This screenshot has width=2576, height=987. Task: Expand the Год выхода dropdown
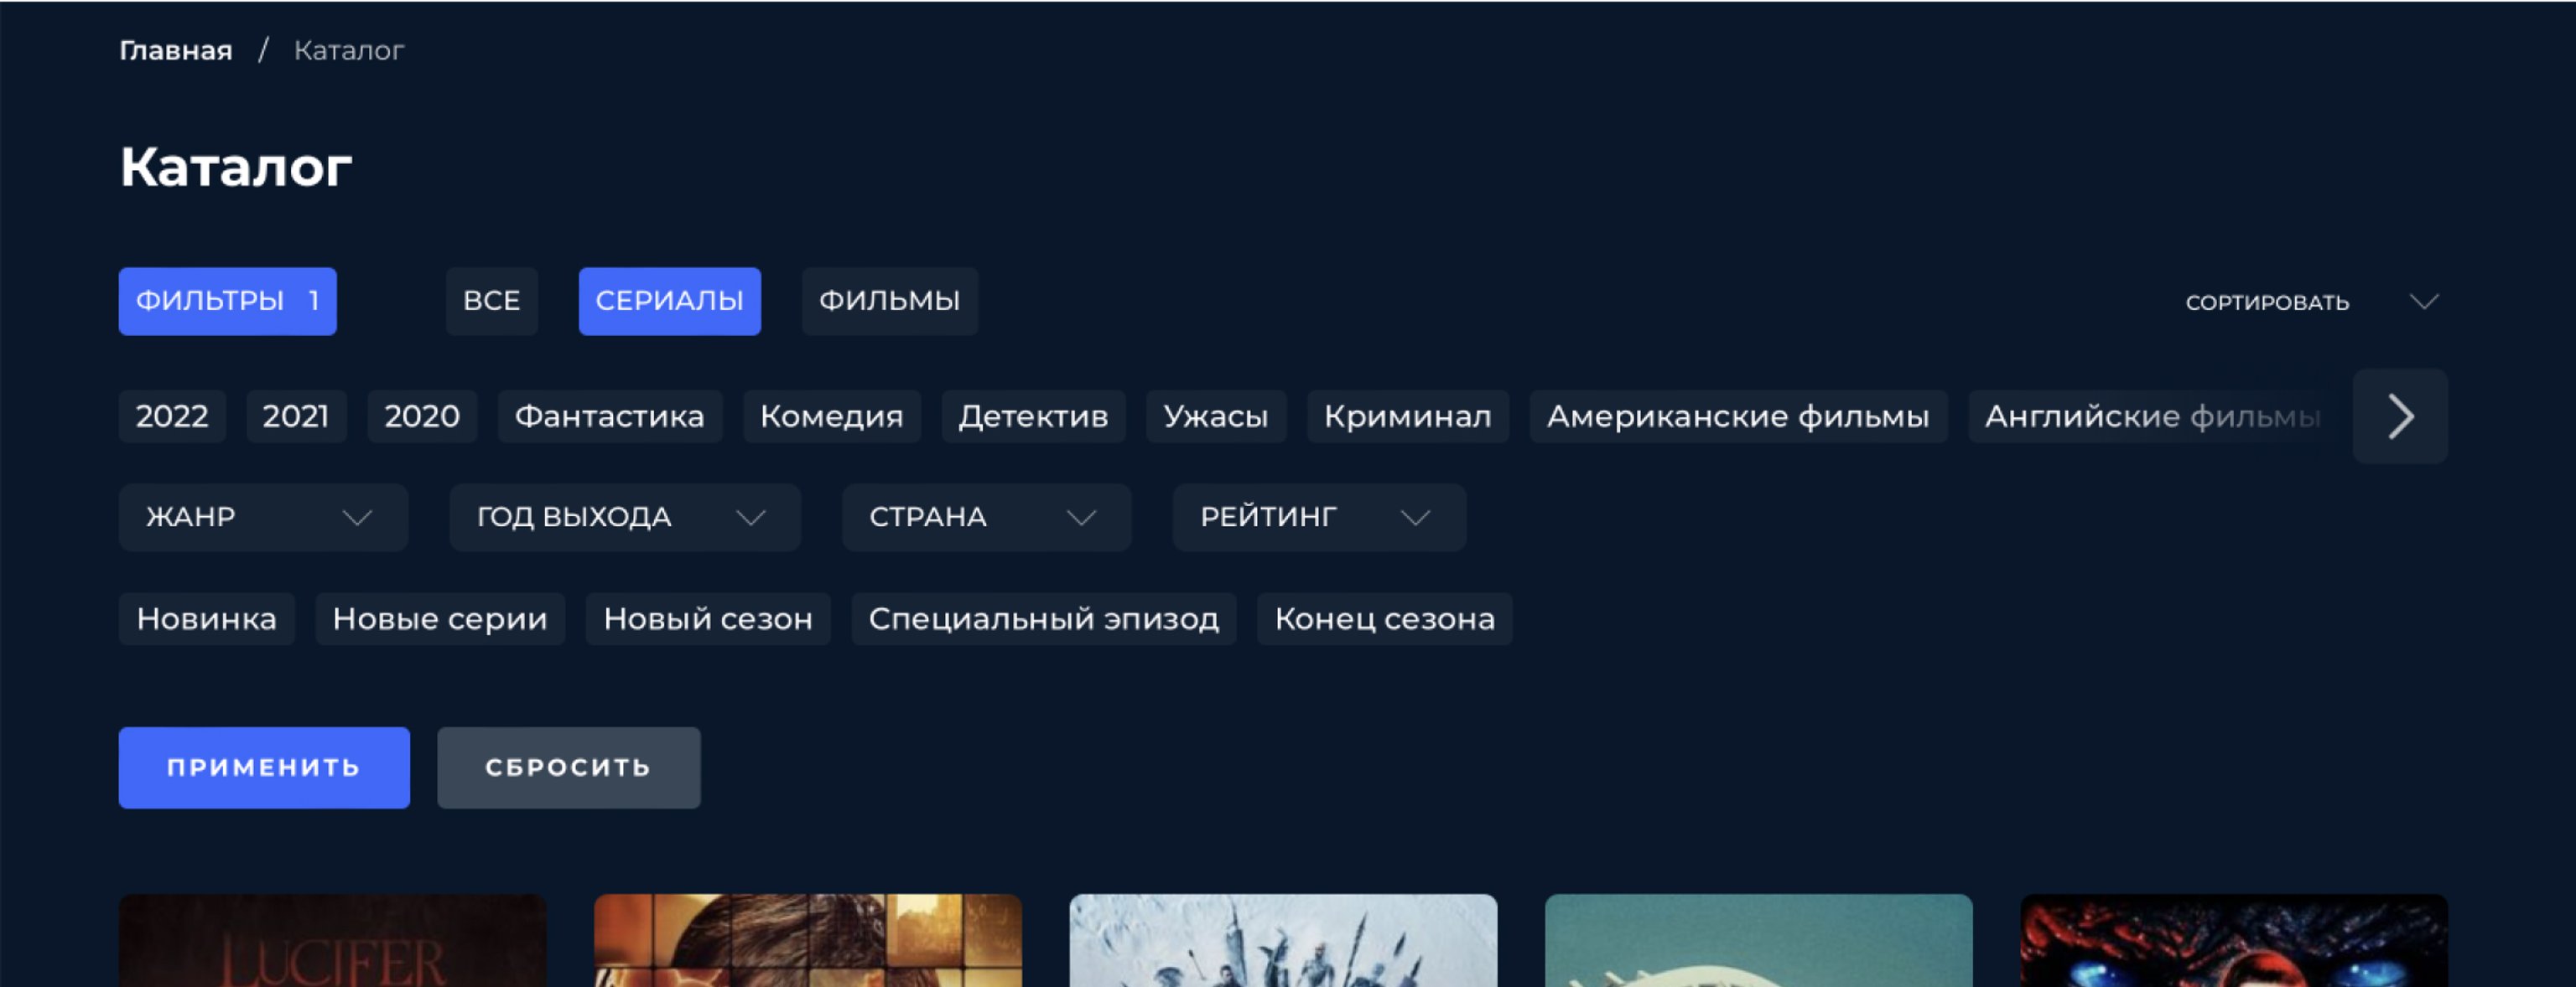[624, 518]
